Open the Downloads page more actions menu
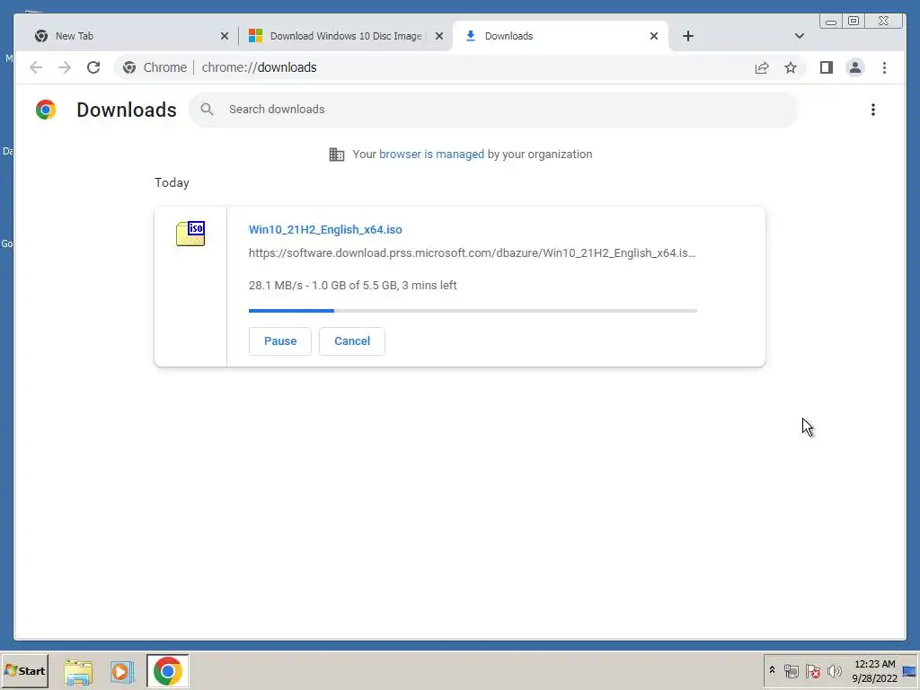Viewport: 920px width, 690px height. click(x=873, y=110)
